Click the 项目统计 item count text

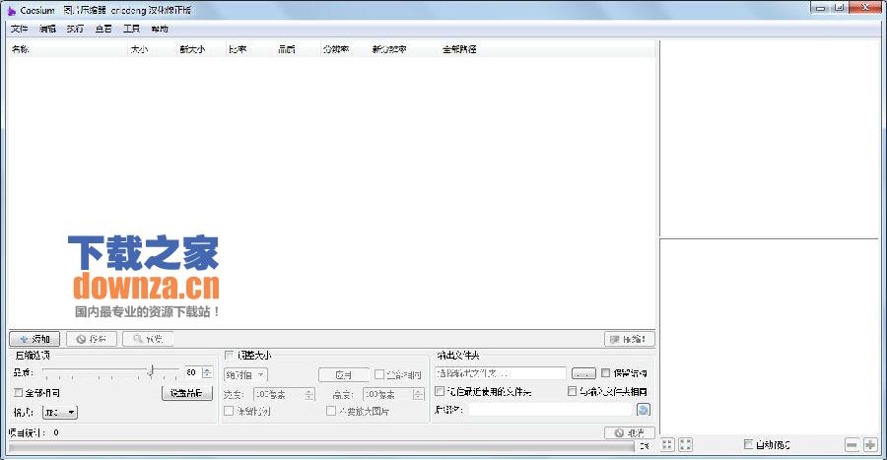click(x=34, y=432)
